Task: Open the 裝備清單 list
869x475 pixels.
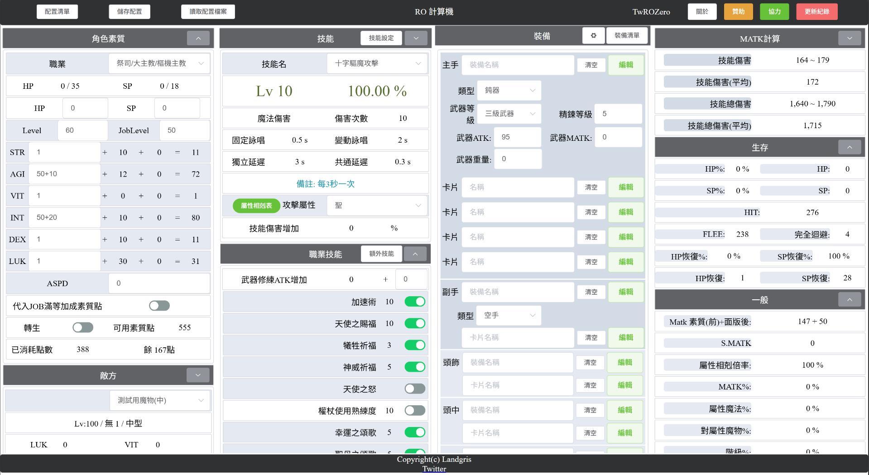Action: (627, 35)
